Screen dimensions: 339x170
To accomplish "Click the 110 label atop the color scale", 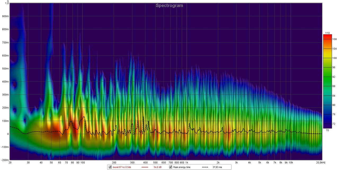I will click(327, 33).
